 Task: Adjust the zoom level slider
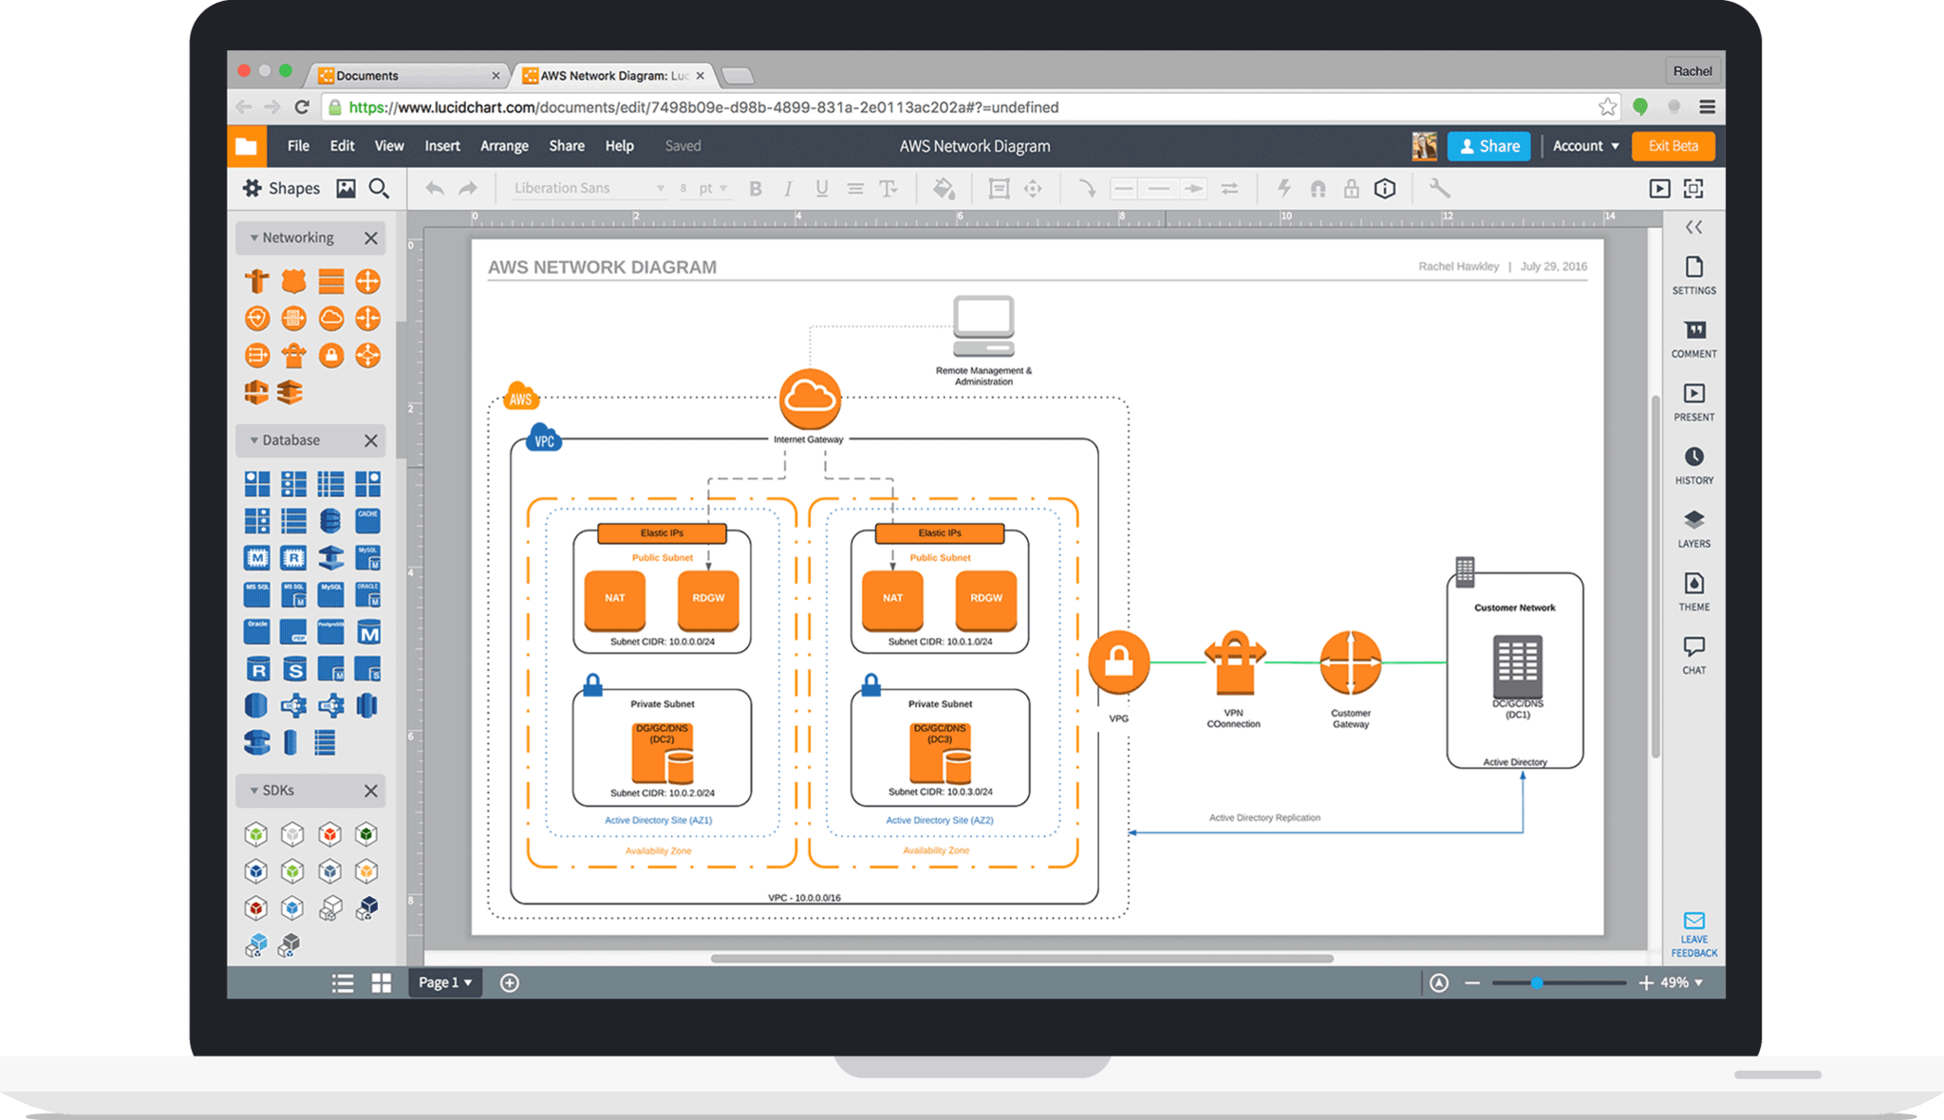[1538, 982]
